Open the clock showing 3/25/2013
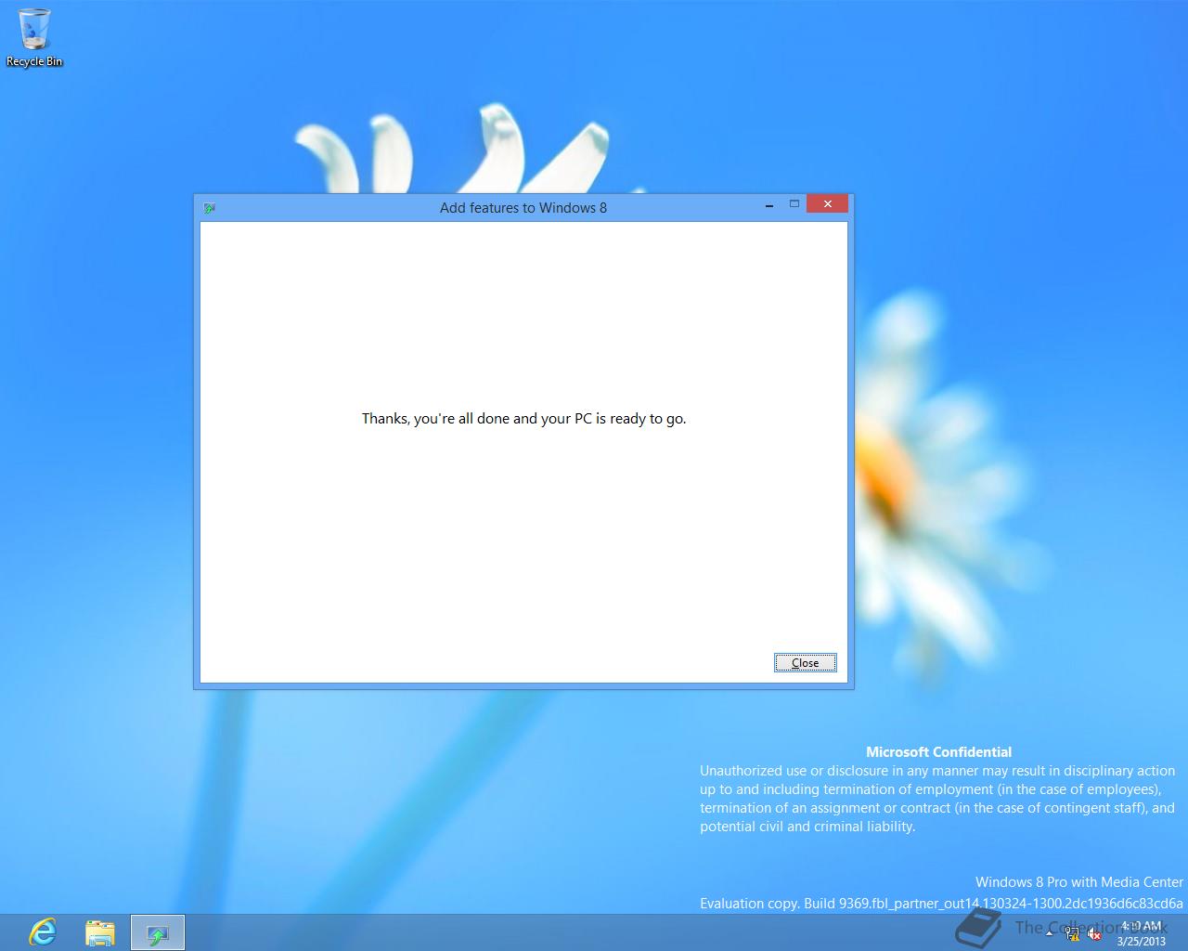 point(1142,933)
